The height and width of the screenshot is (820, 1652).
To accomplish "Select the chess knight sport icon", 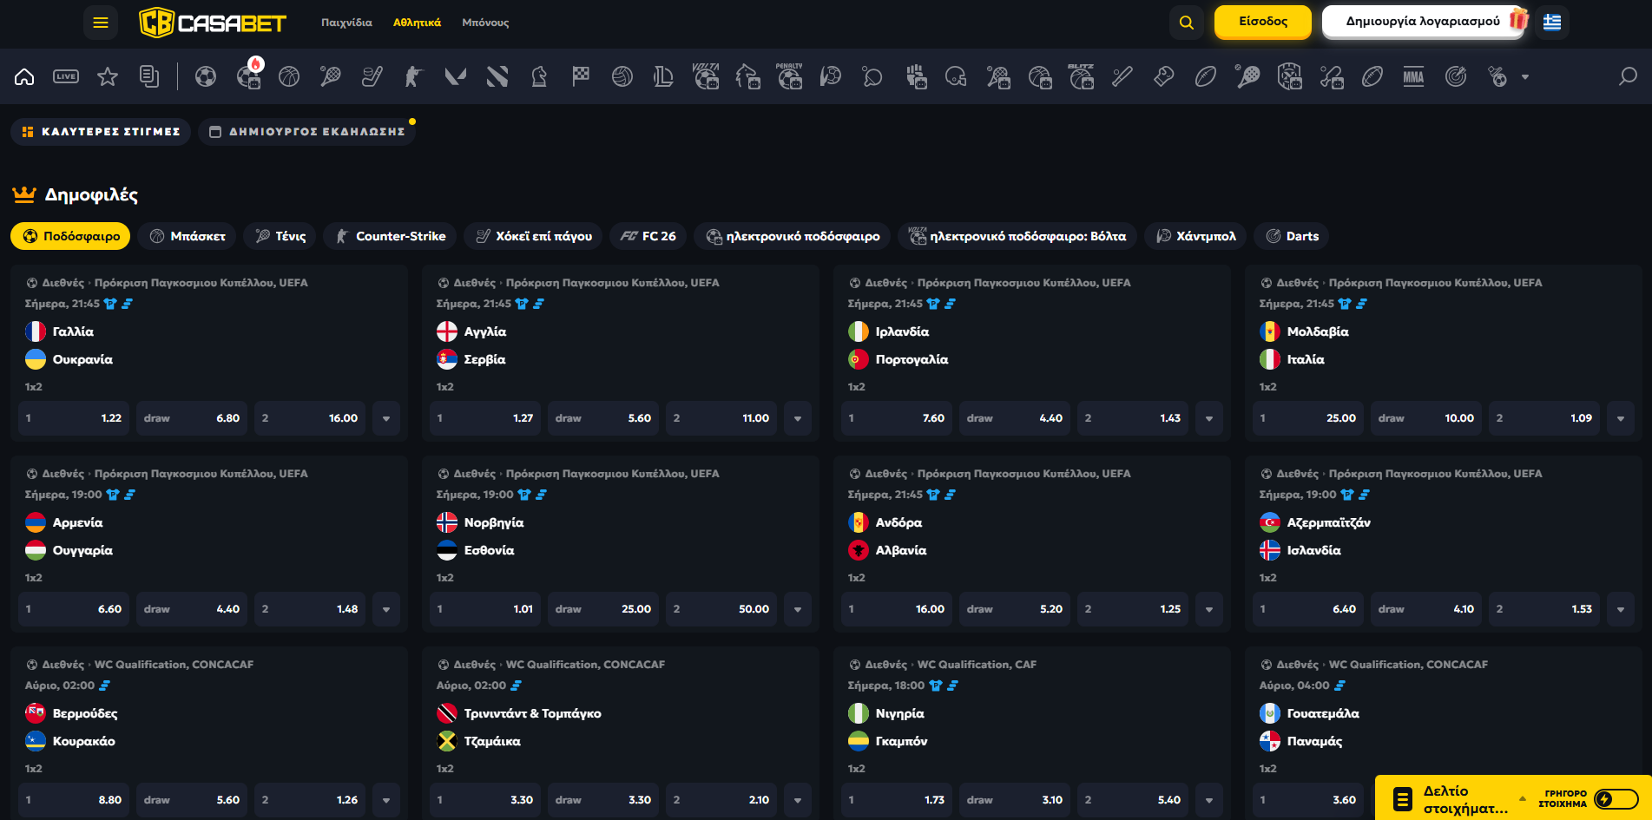I will 539,77.
